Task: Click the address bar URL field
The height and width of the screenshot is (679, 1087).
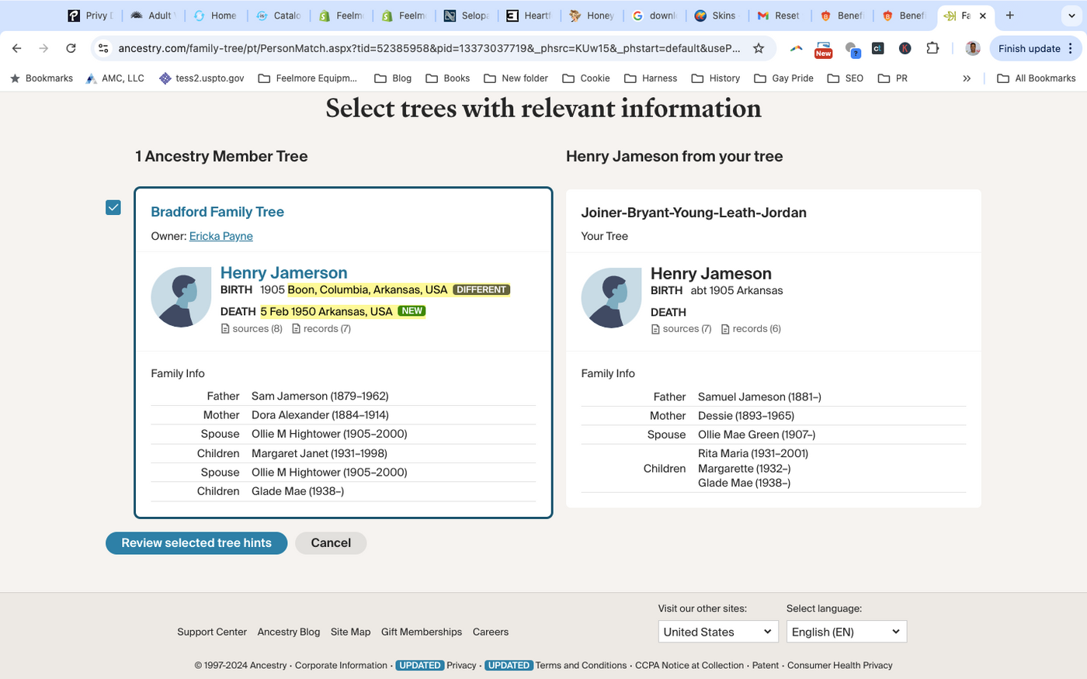Action: coord(429,48)
